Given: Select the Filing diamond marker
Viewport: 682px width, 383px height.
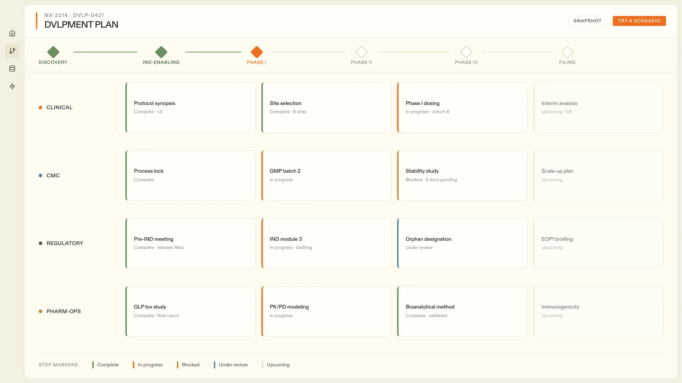Looking at the screenshot, I should coord(567,52).
